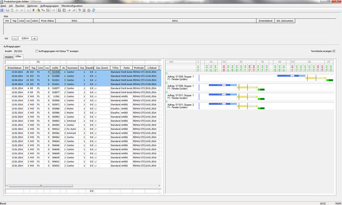Open the Optionen menu

point(32,6)
